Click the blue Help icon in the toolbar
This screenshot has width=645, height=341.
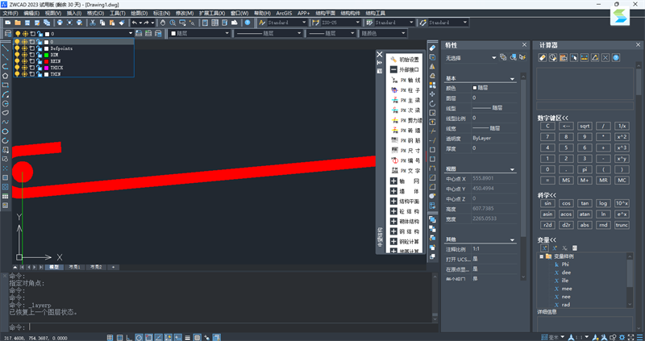[248, 23]
